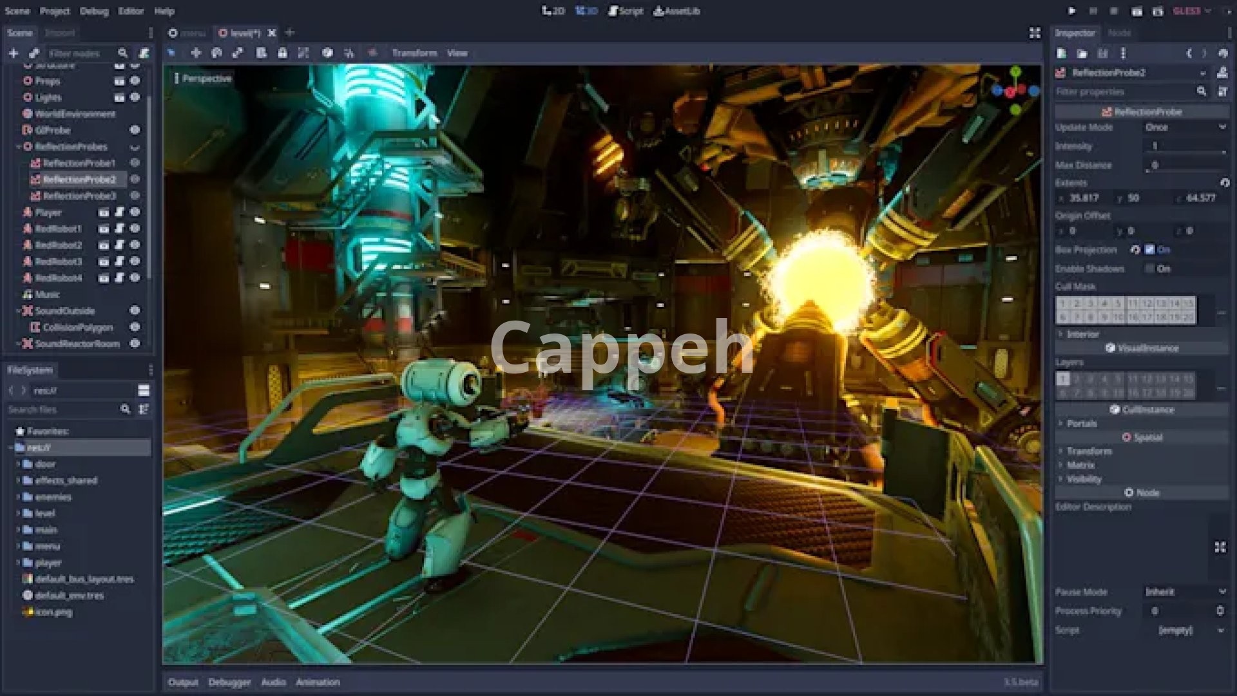This screenshot has height=696, width=1237.
Task: Click the Intensity value slider field
Action: (1185, 146)
